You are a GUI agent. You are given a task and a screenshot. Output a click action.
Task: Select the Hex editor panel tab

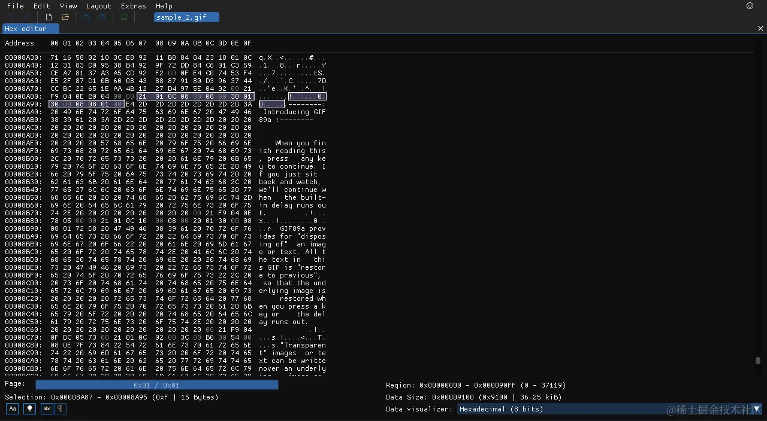coord(31,29)
